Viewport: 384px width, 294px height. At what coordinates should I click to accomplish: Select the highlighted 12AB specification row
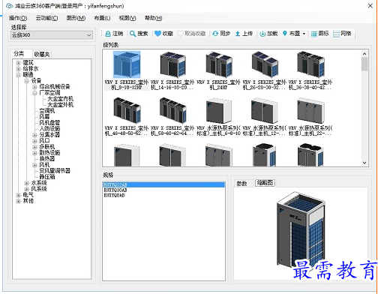[x=164, y=185]
